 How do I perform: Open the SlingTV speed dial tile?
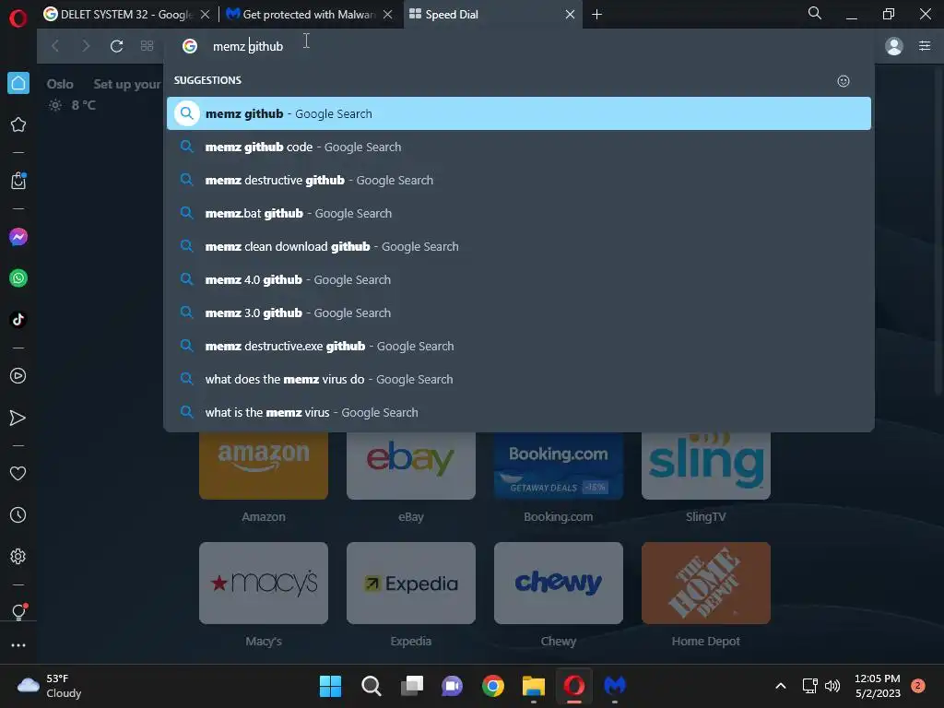tap(706, 466)
